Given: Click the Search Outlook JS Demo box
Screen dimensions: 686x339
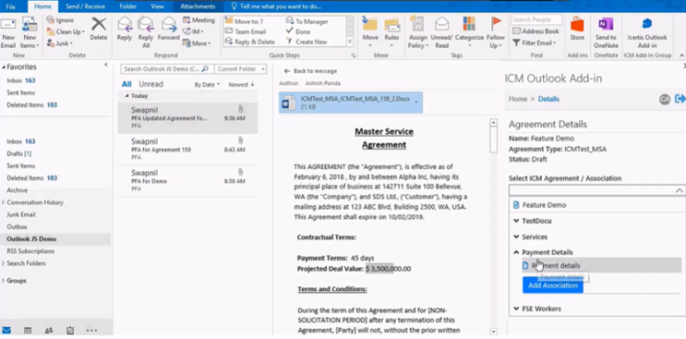Looking at the screenshot, I should [x=167, y=69].
